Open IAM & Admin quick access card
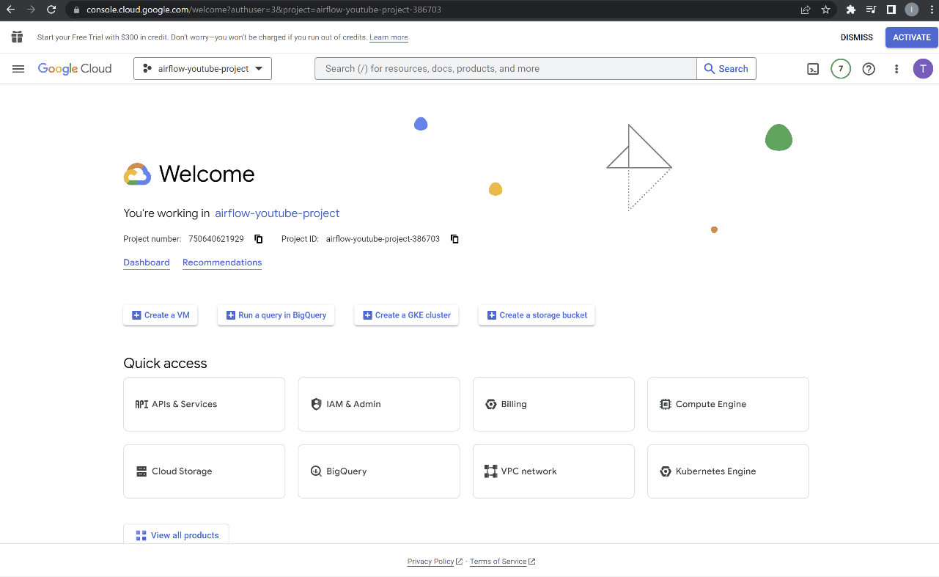 tap(379, 404)
